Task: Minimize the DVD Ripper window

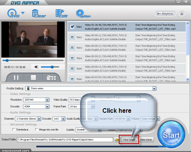Action: tap(179, 2)
